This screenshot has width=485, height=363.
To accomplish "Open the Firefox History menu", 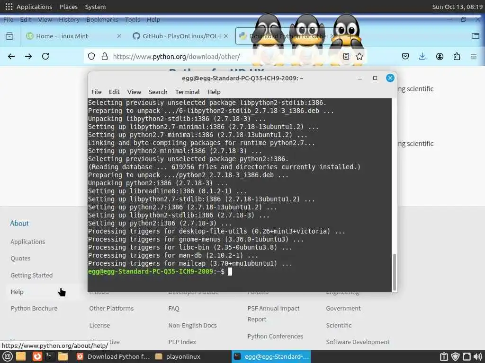I will click(x=69, y=20).
